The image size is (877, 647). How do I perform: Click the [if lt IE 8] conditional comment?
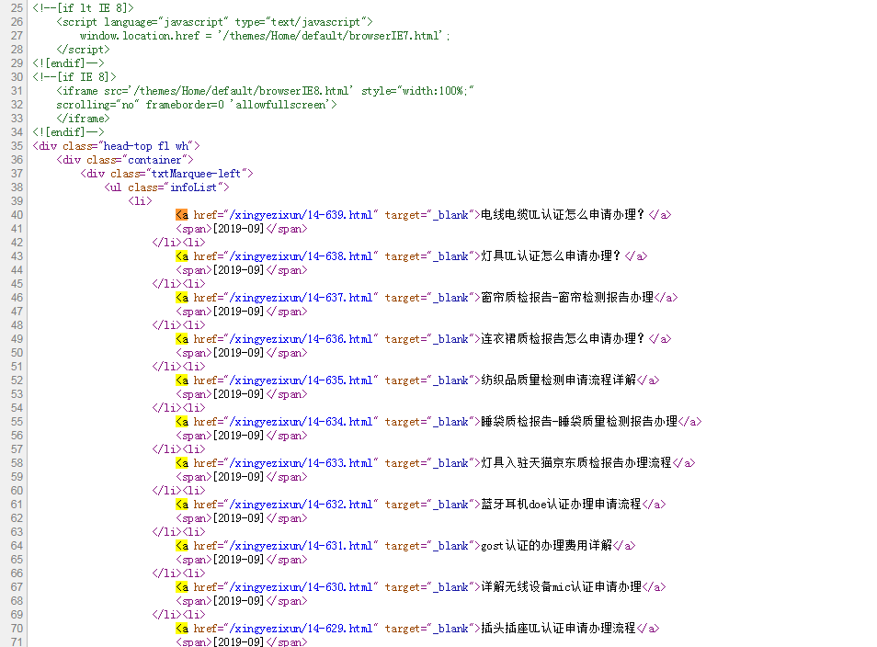click(84, 8)
